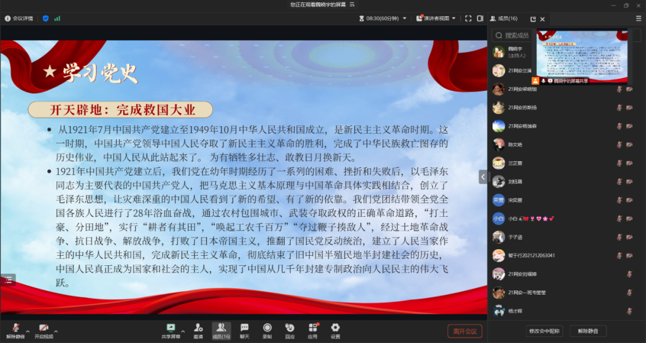Turn on camera using 开启视频

pyautogui.click(x=44, y=330)
